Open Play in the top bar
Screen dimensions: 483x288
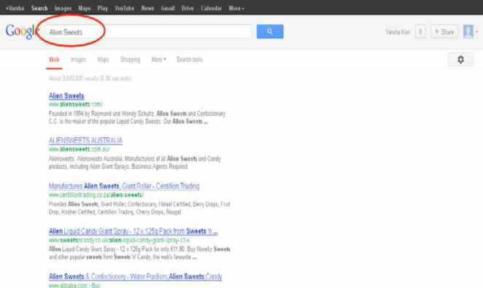click(x=103, y=8)
